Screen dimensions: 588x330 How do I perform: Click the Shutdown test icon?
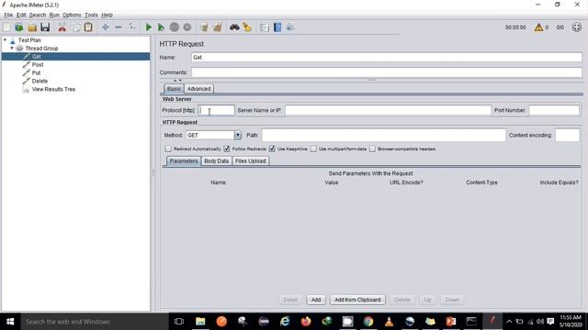(x=187, y=27)
